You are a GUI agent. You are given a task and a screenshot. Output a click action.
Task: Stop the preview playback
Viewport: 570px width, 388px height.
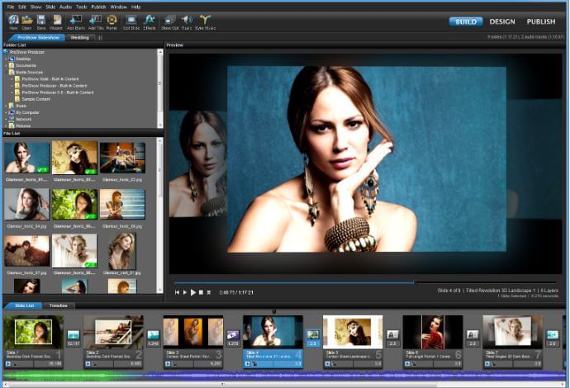[201, 292]
